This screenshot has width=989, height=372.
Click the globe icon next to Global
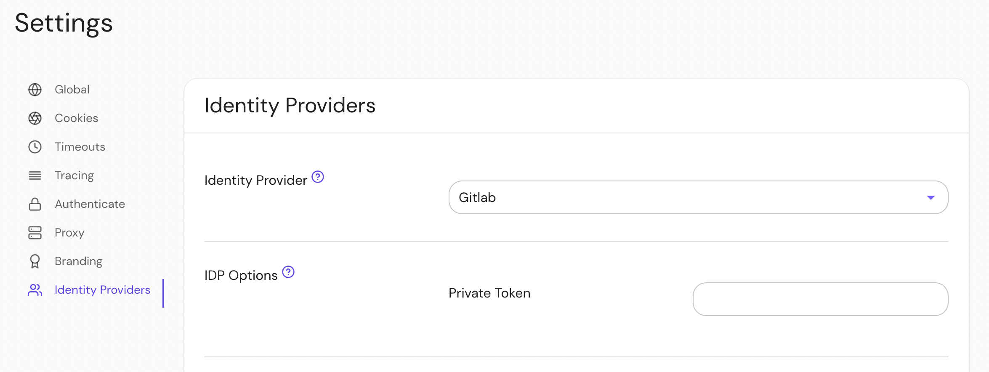tap(35, 89)
